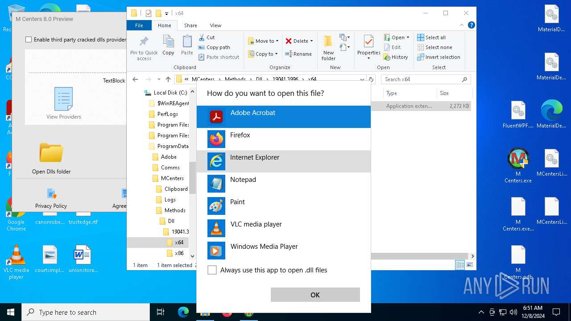Switch to the Share ribbon tab
571x321 pixels.
[x=190, y=25]
